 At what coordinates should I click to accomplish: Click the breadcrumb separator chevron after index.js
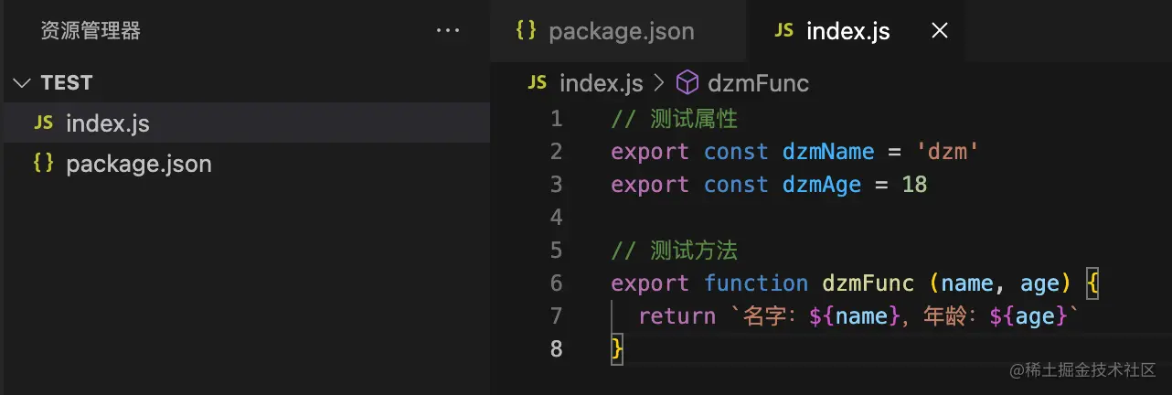tap(659, 83)
